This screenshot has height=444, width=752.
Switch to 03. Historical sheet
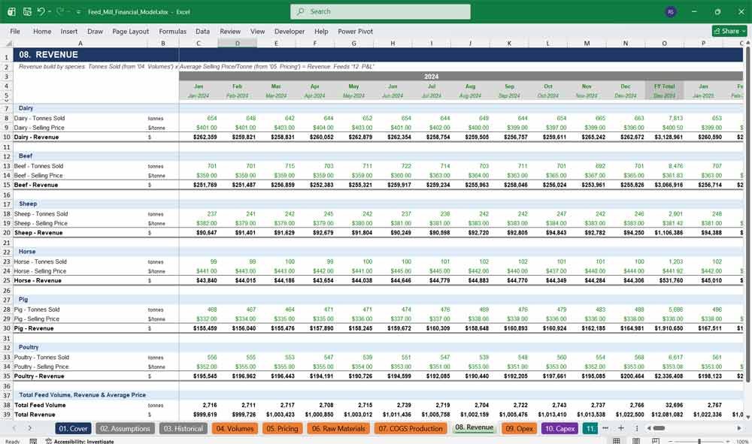point(183,429)
